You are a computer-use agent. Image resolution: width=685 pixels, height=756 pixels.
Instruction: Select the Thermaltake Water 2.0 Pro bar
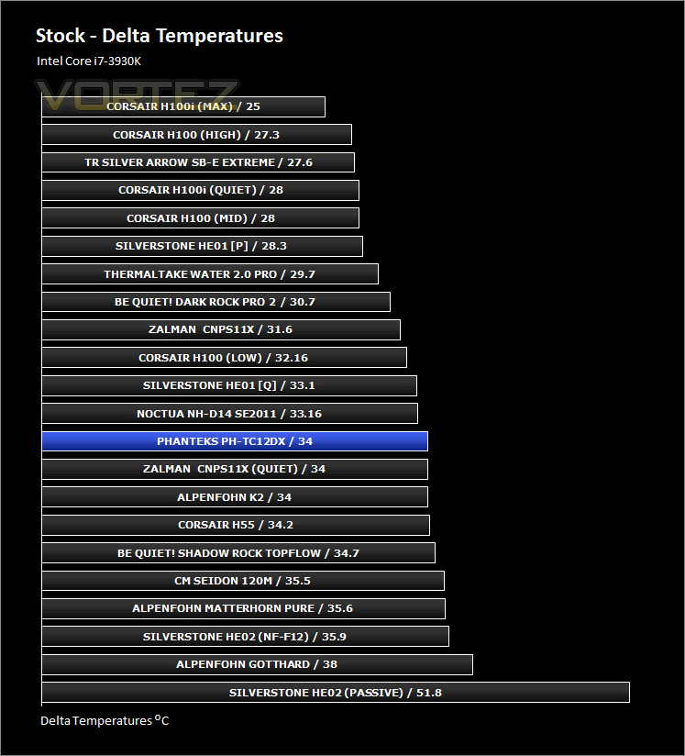pyautogui.click(x=210, y=274)
